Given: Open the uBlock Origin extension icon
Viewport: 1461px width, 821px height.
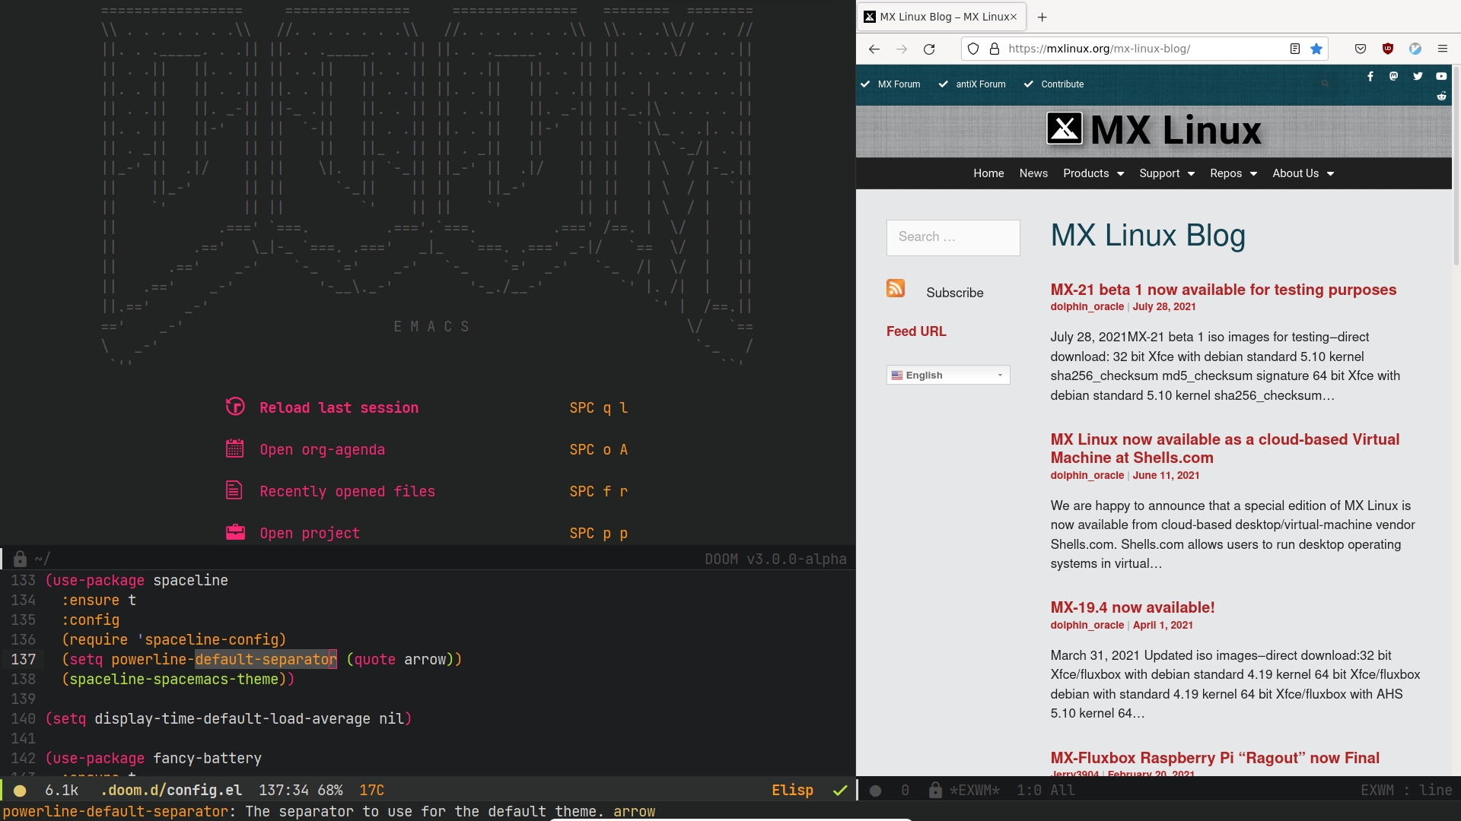Looking at the screenshot, I should pos(1387,48).
